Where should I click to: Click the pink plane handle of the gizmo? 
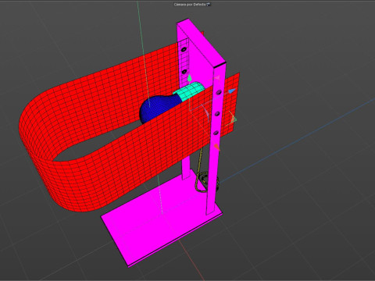tap(218, 78)
